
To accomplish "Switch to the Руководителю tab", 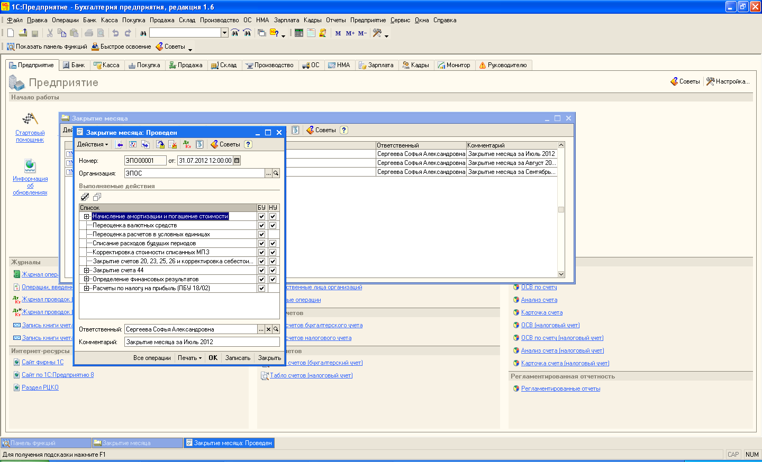I will pos(503,65).
